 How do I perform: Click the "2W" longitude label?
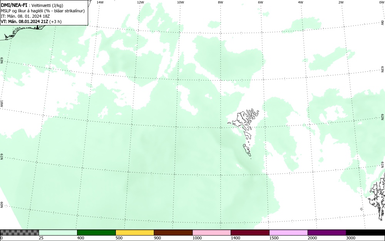pos(341,2)
